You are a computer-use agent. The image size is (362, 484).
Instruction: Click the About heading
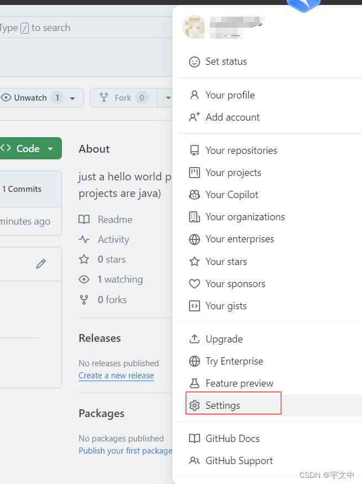94,149
